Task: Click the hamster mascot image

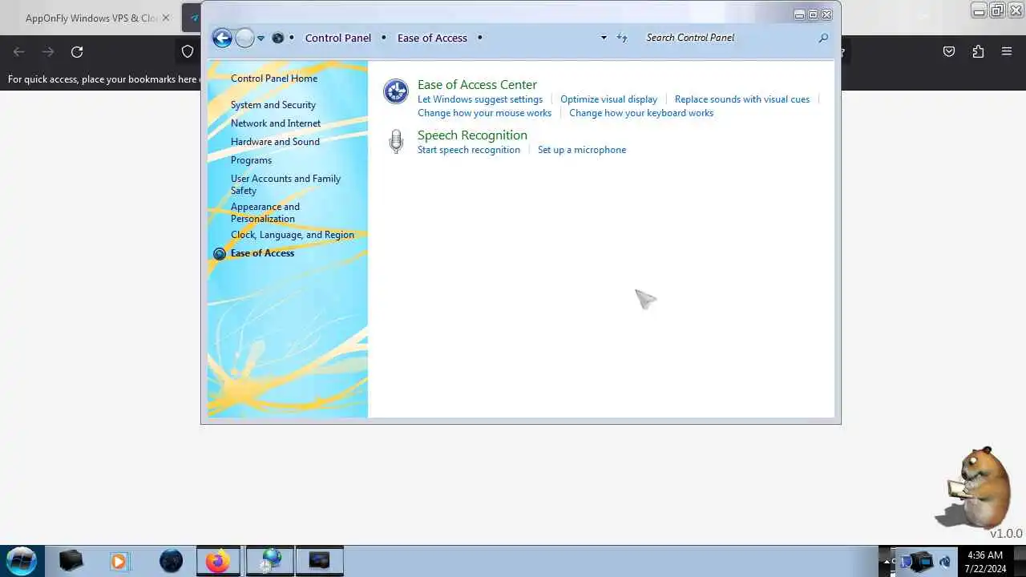Action: click(972, 487)
